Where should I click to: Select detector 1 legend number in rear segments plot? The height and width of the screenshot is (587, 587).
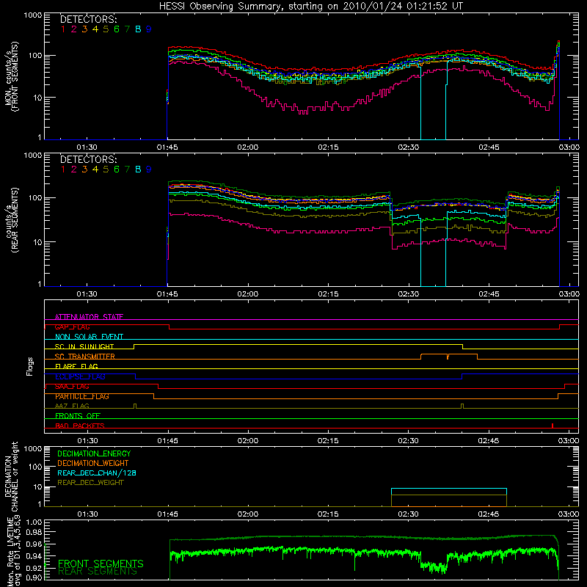63,169
